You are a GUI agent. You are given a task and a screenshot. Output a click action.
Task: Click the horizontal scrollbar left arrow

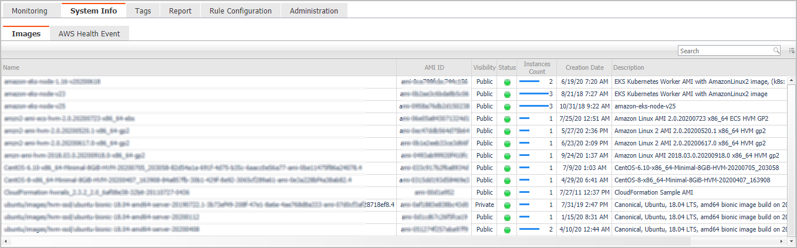5,241
